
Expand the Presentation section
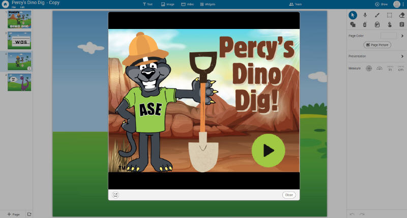tap(376, 56)
